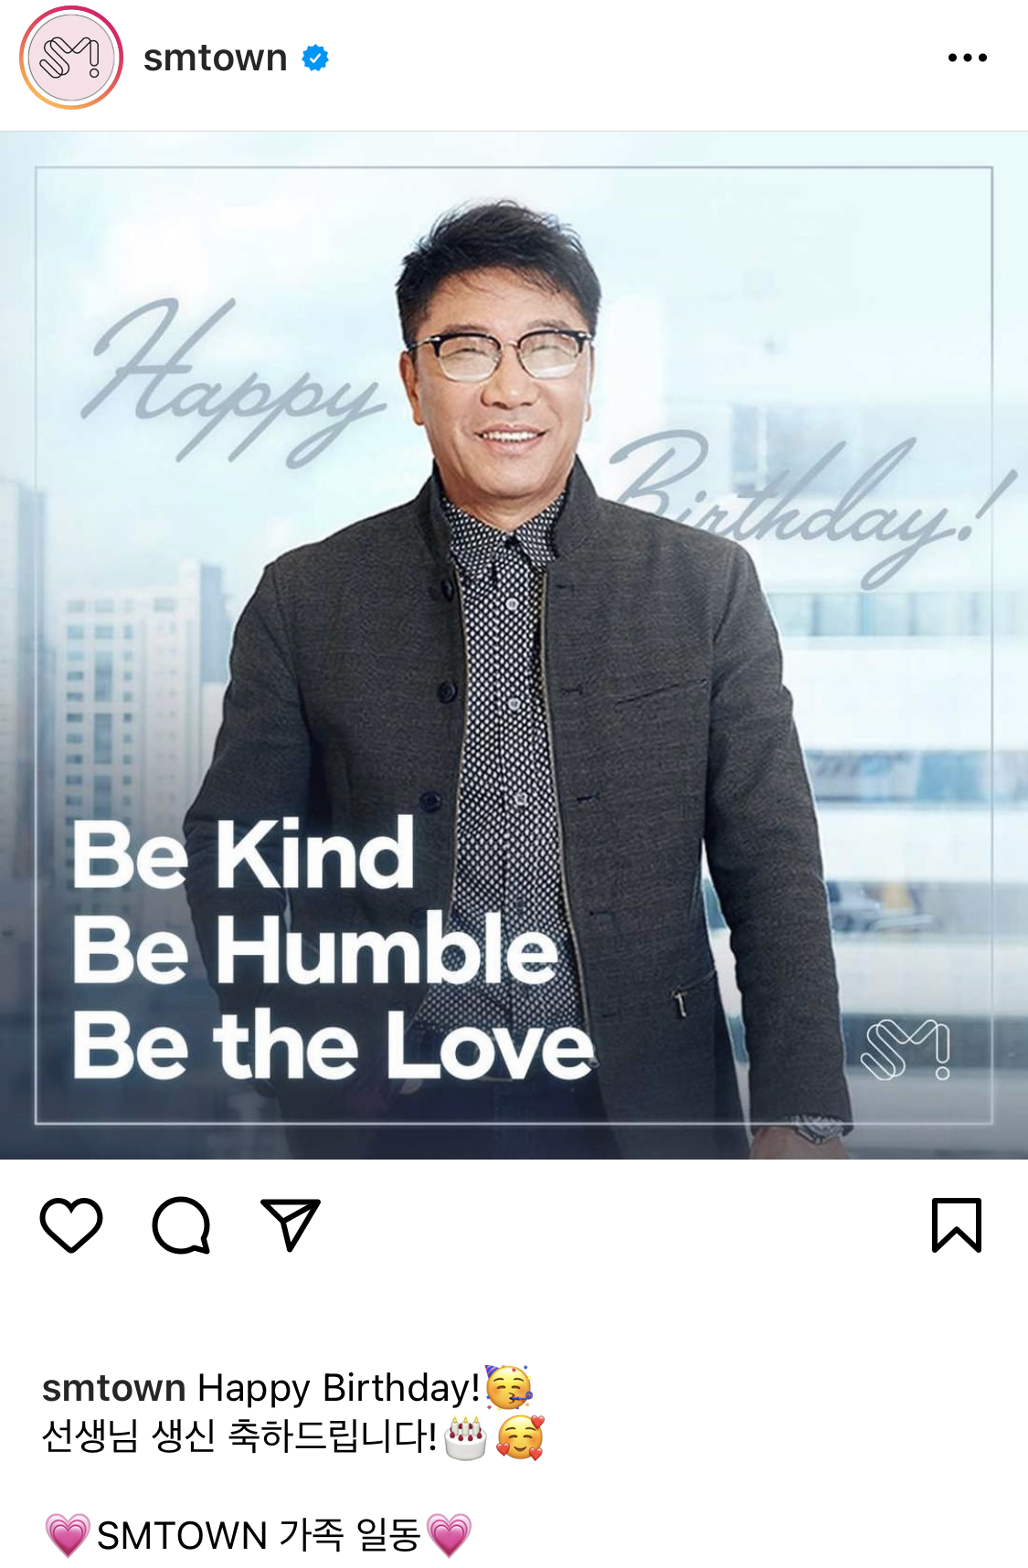
Task: Tap the 'Be Kind' text on the image
Action: point(243,853)
